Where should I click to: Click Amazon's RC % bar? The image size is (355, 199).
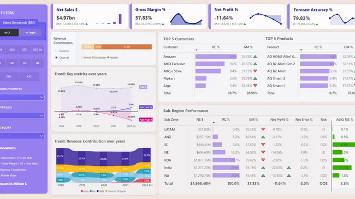(216, 57)
